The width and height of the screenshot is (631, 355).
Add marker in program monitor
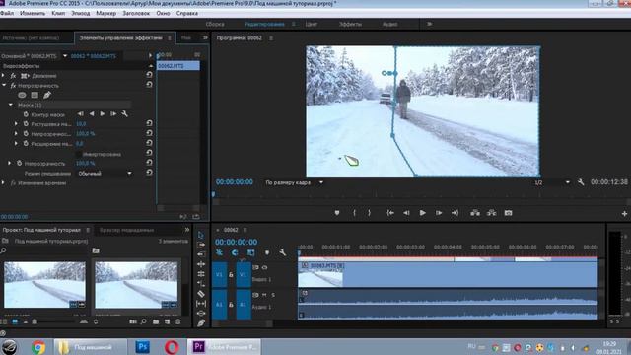pyautogui.click(x=337, y=213)
